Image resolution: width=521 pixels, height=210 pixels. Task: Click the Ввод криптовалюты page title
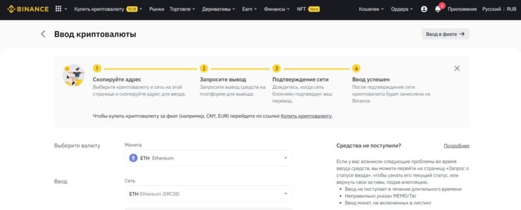95,34
